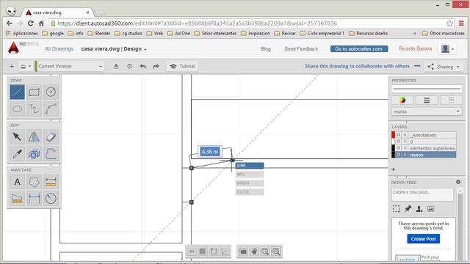470x264 pixels.
Task: Select the muros layer row
Action: 424,155
